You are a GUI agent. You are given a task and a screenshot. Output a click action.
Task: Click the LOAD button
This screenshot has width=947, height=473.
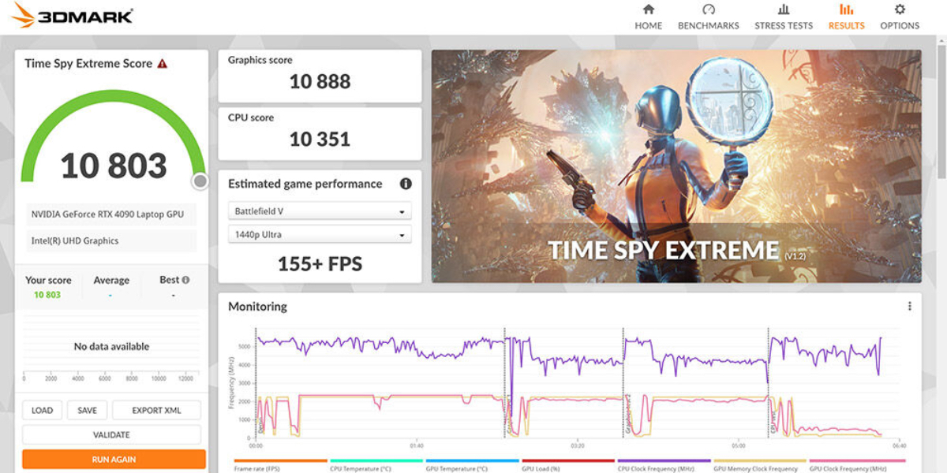pos(43,410)
